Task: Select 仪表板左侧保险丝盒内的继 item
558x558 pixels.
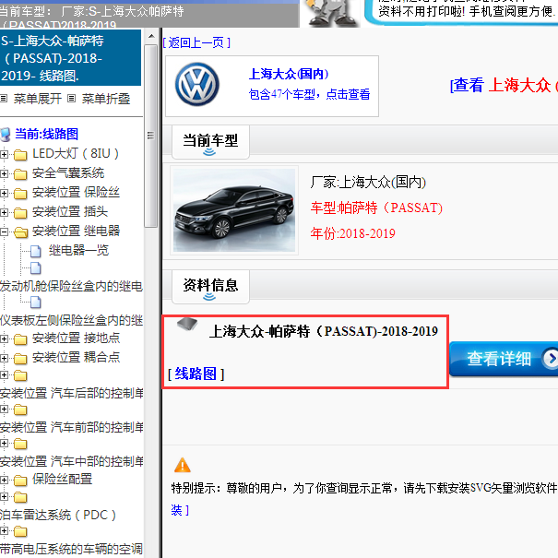Action: tap(71, 320)
